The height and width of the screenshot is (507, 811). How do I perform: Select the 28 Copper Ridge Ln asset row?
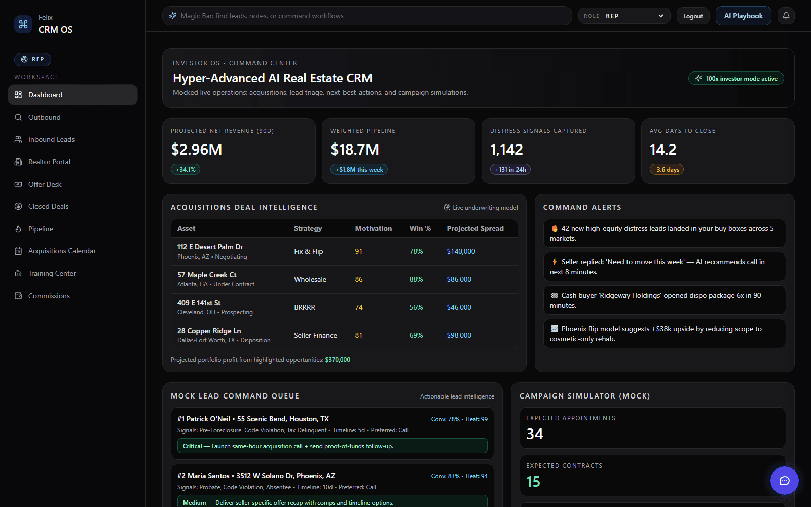point(344,335)
